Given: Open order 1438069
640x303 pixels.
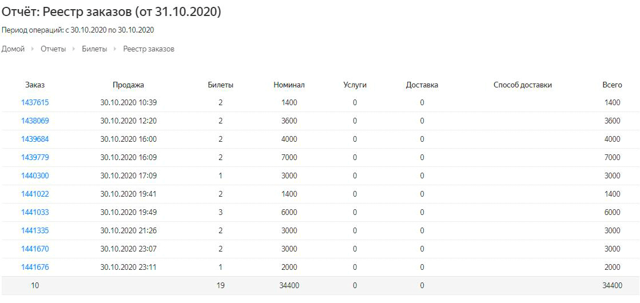Looking at the screenshot, I should pos(35,121).
